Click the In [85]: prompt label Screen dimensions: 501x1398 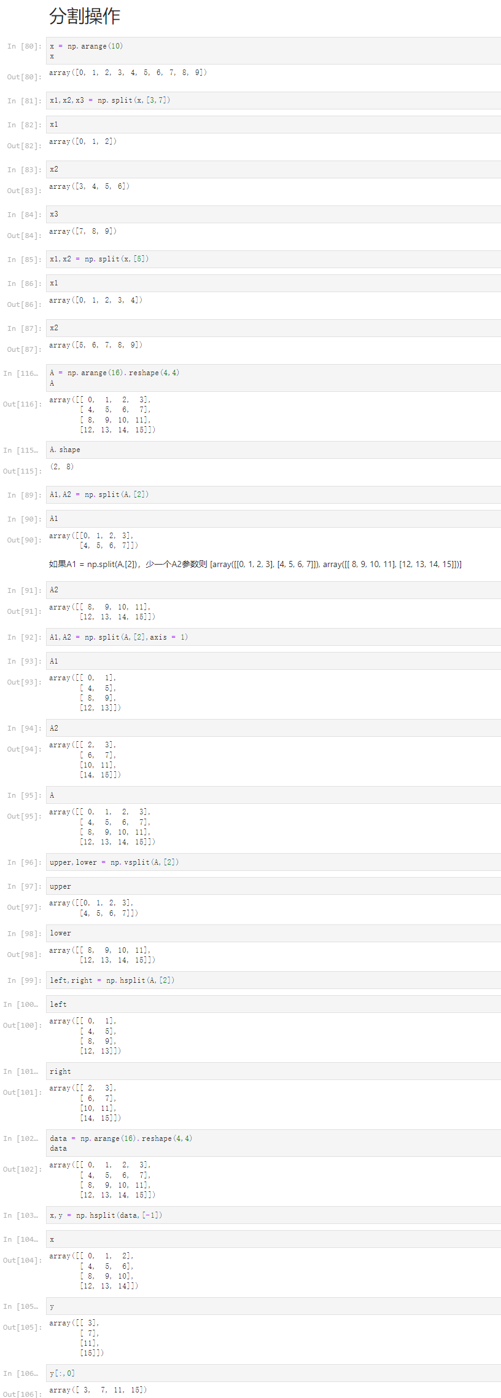[25, 260]
